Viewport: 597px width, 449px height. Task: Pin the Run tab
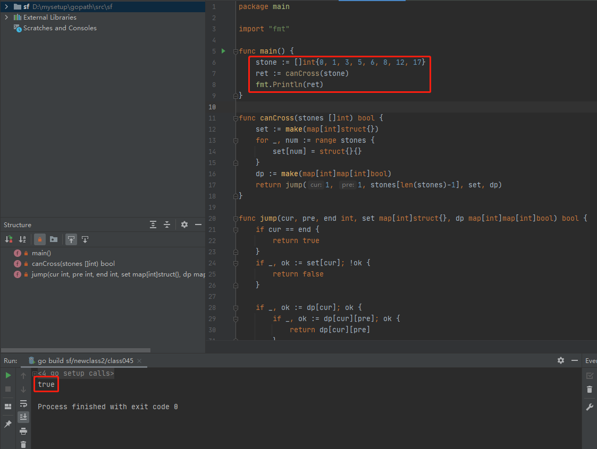pyautogui.click(x=8, y=424)
